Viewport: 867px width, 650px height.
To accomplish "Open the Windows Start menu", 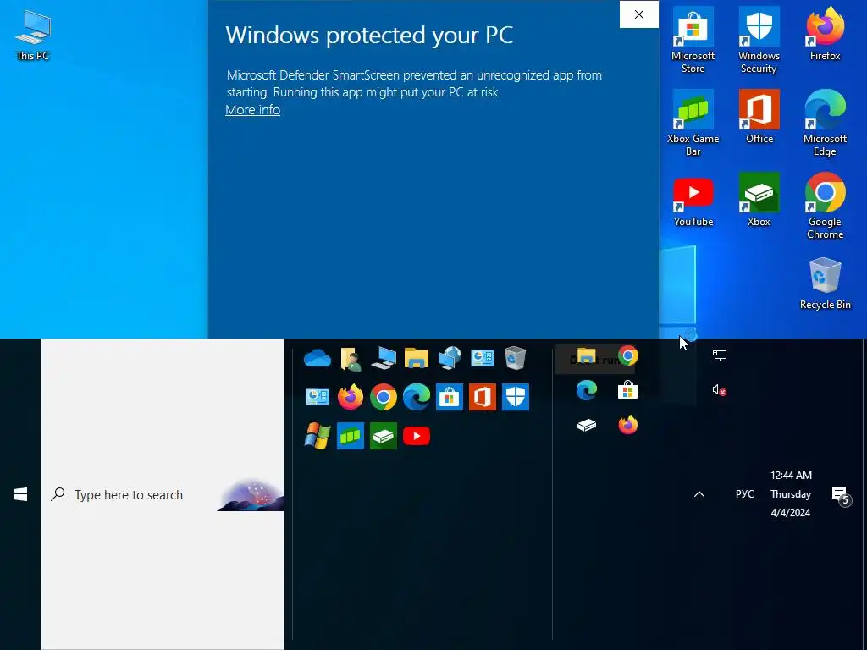I will [20, 494].
